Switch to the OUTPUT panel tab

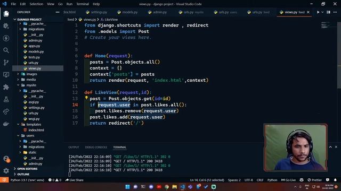tap(74, 147)
